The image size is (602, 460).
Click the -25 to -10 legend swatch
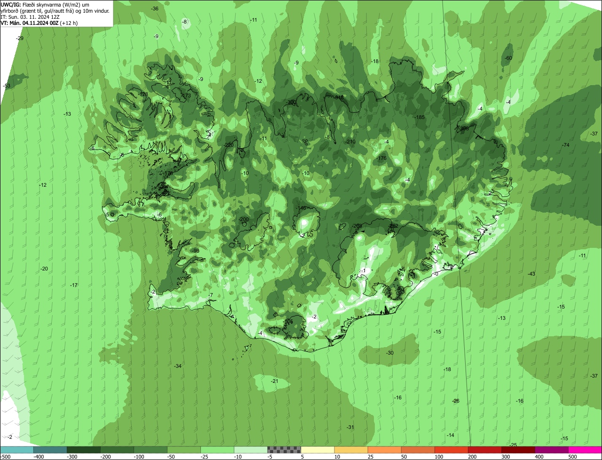217,450
